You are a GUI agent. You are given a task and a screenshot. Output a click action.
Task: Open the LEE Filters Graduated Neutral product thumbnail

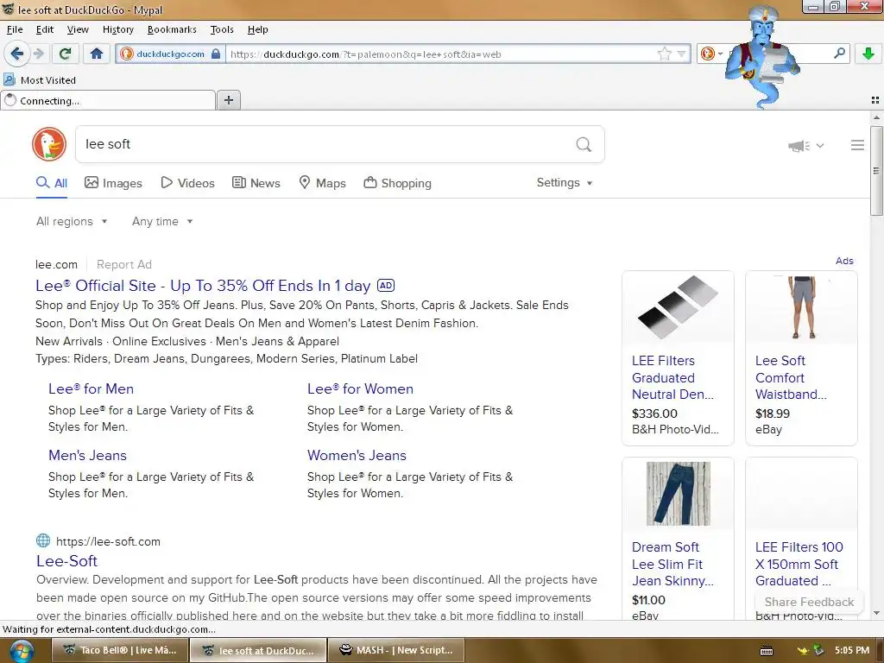click(x=678, y=307)
